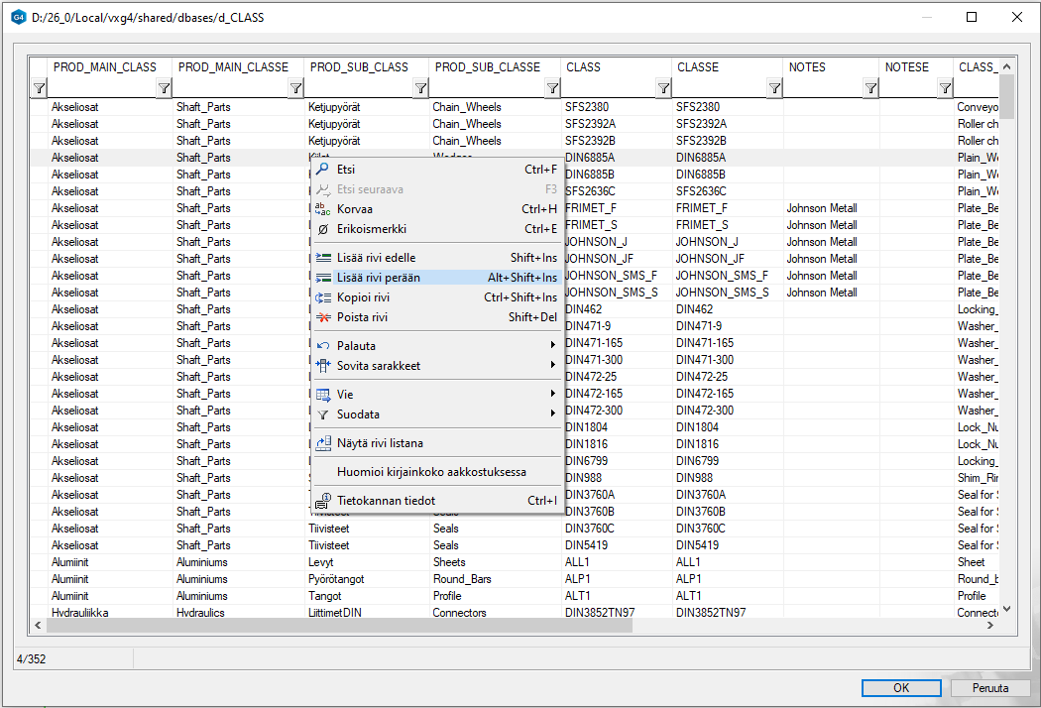
Task: Open filter dropdown for CLASS column
Action: (663, 88)
